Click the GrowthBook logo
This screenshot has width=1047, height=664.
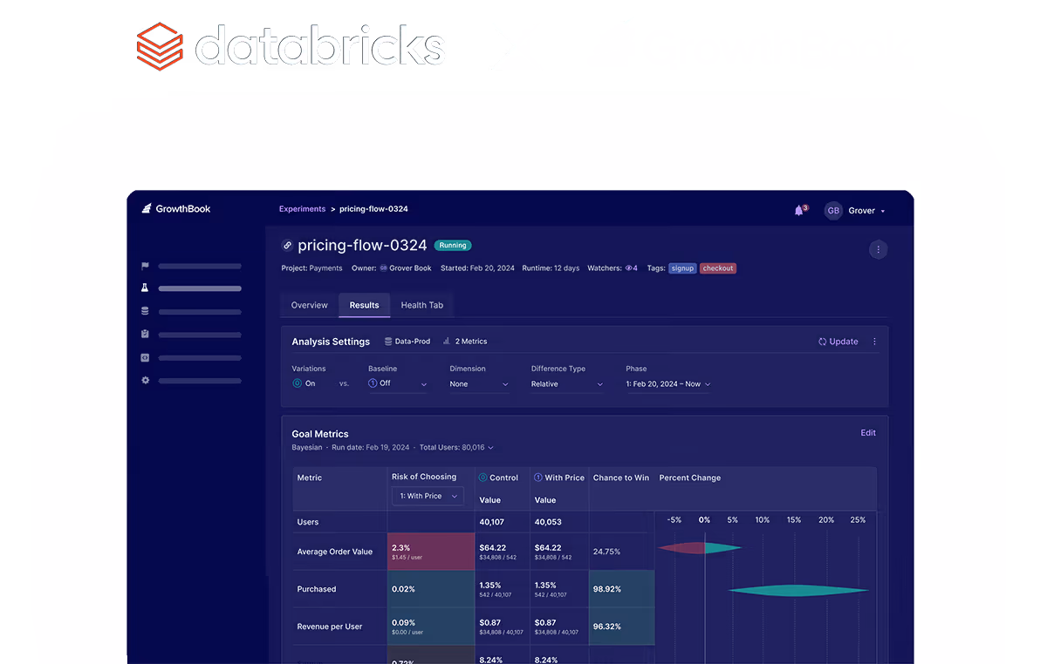(x=176, y=209)
